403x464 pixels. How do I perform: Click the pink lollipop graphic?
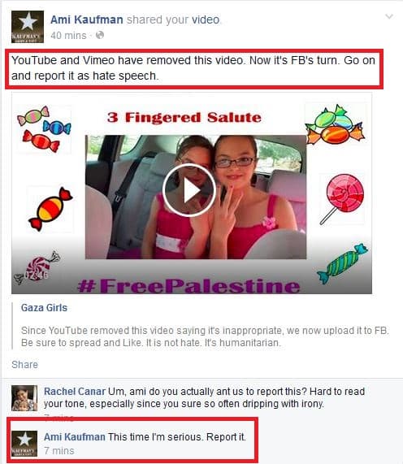click(342, 199)
